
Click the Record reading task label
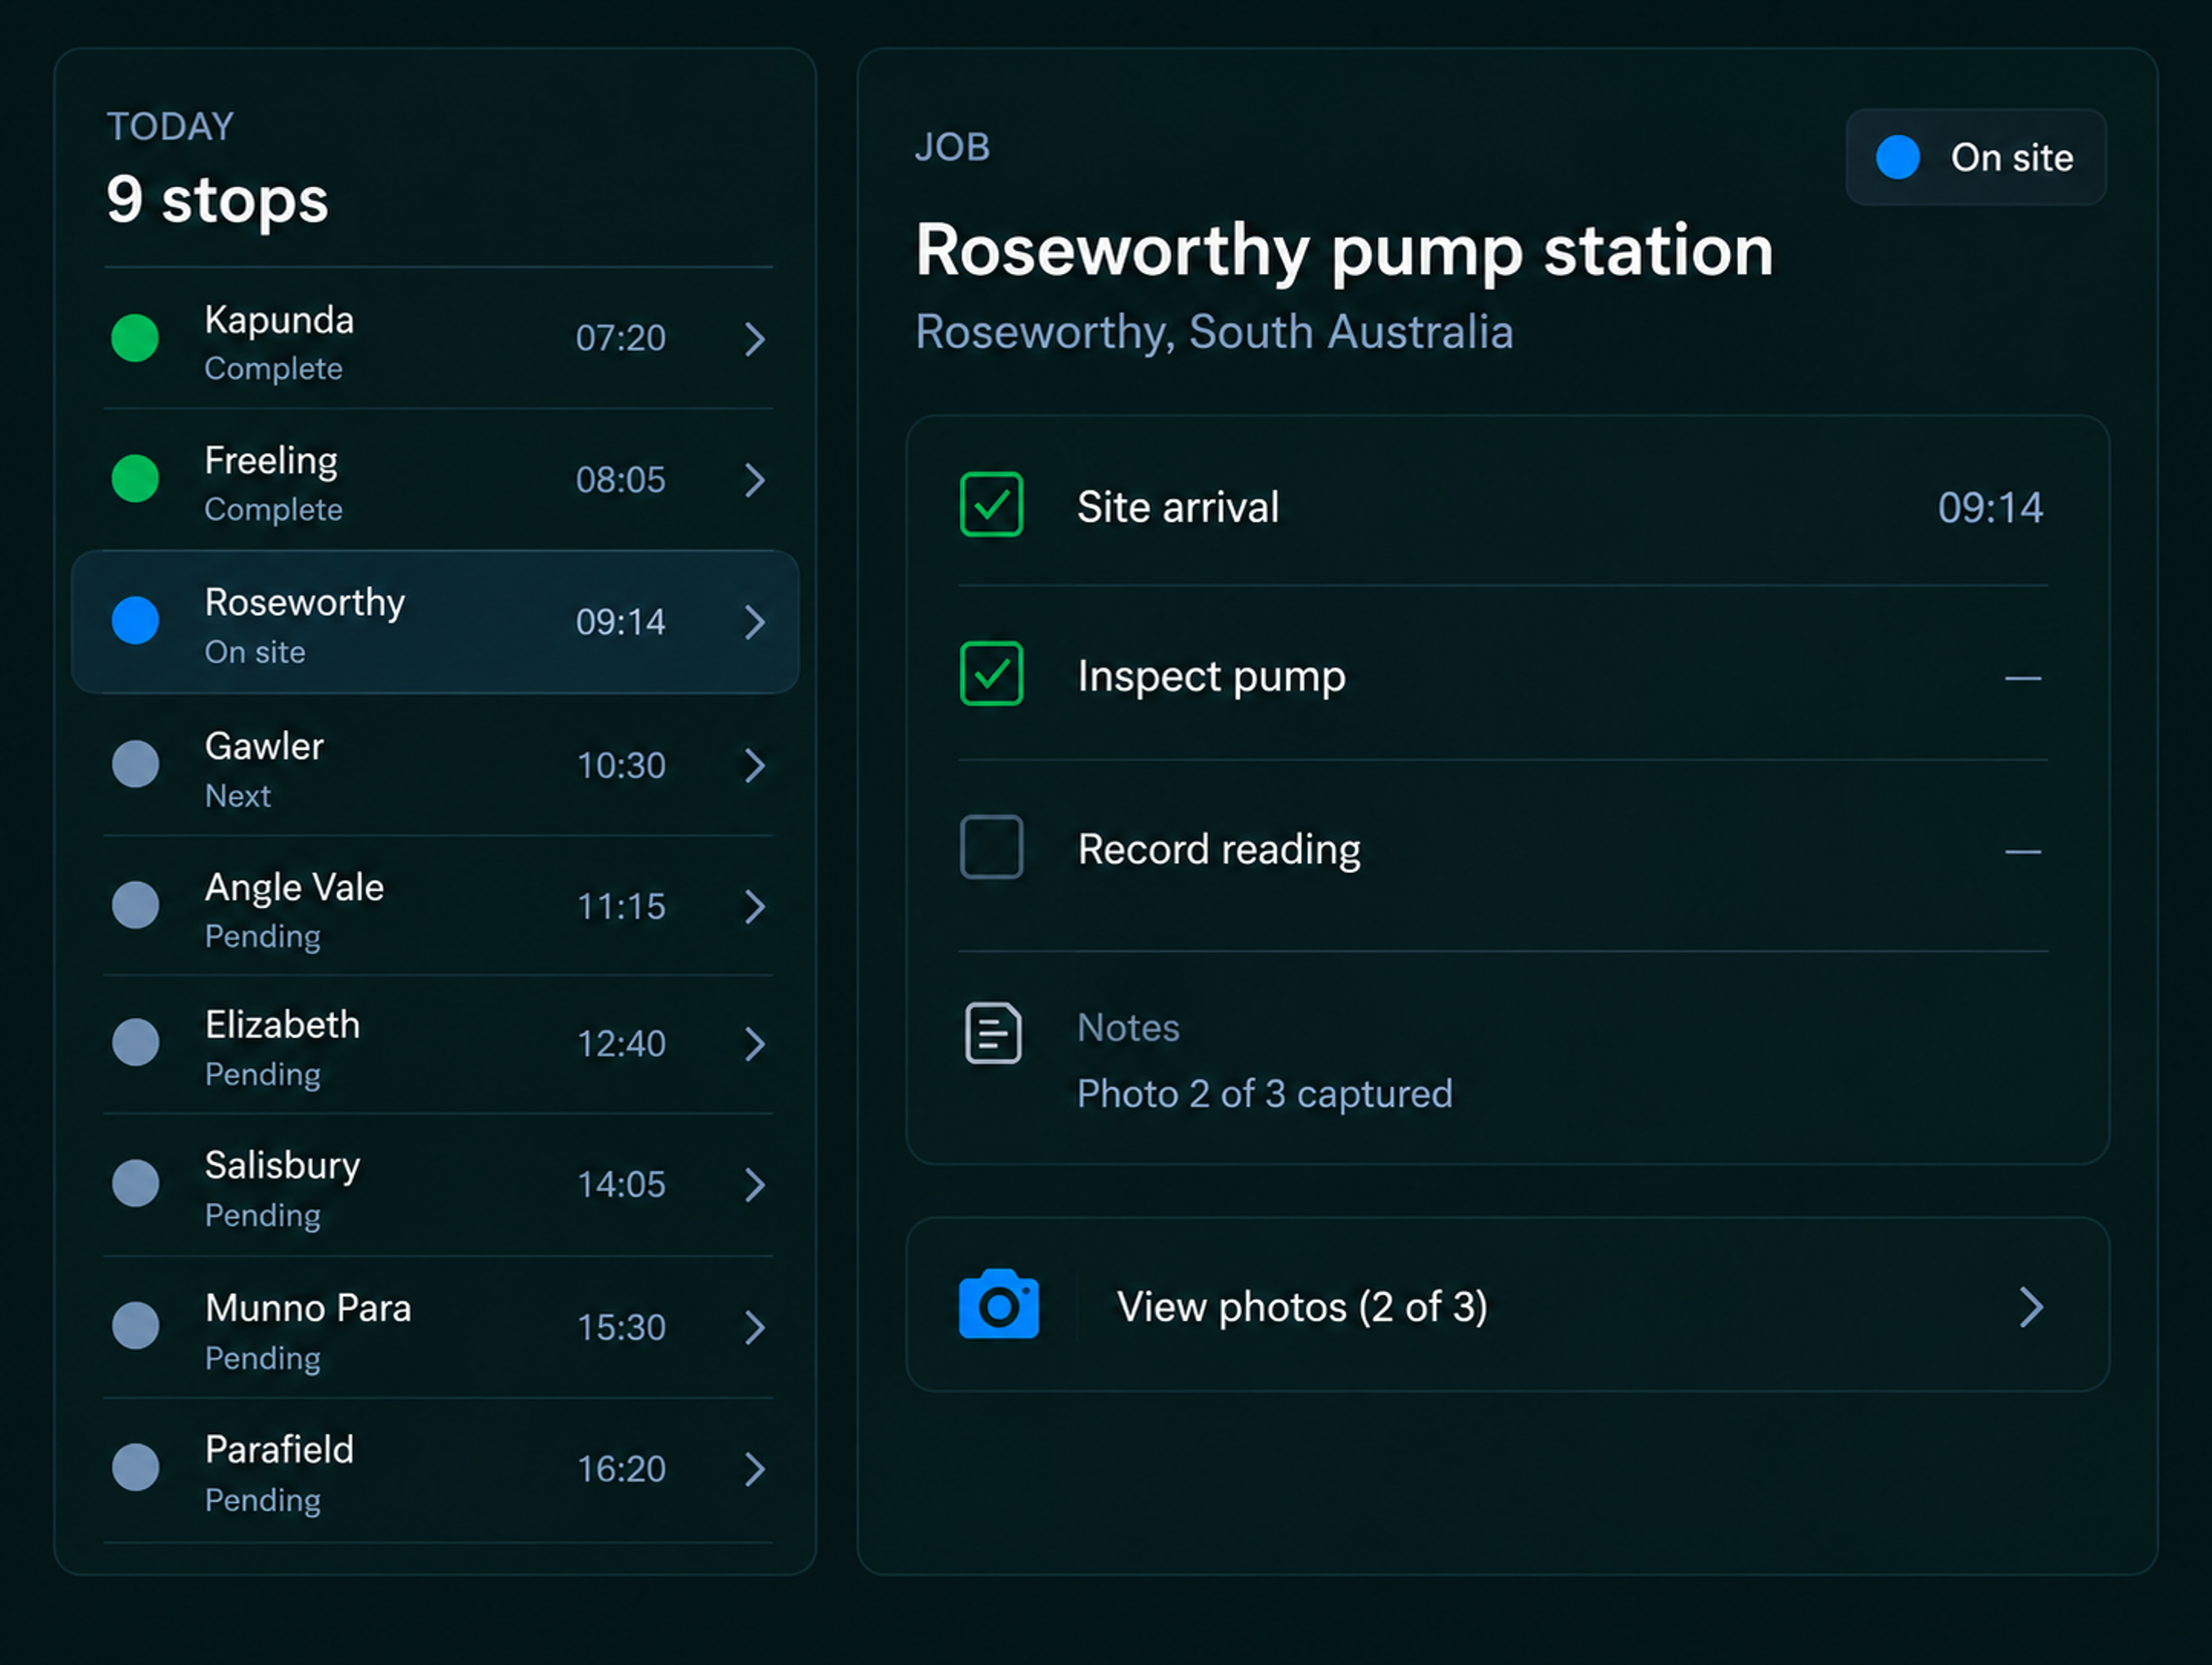click(1219, 850)
